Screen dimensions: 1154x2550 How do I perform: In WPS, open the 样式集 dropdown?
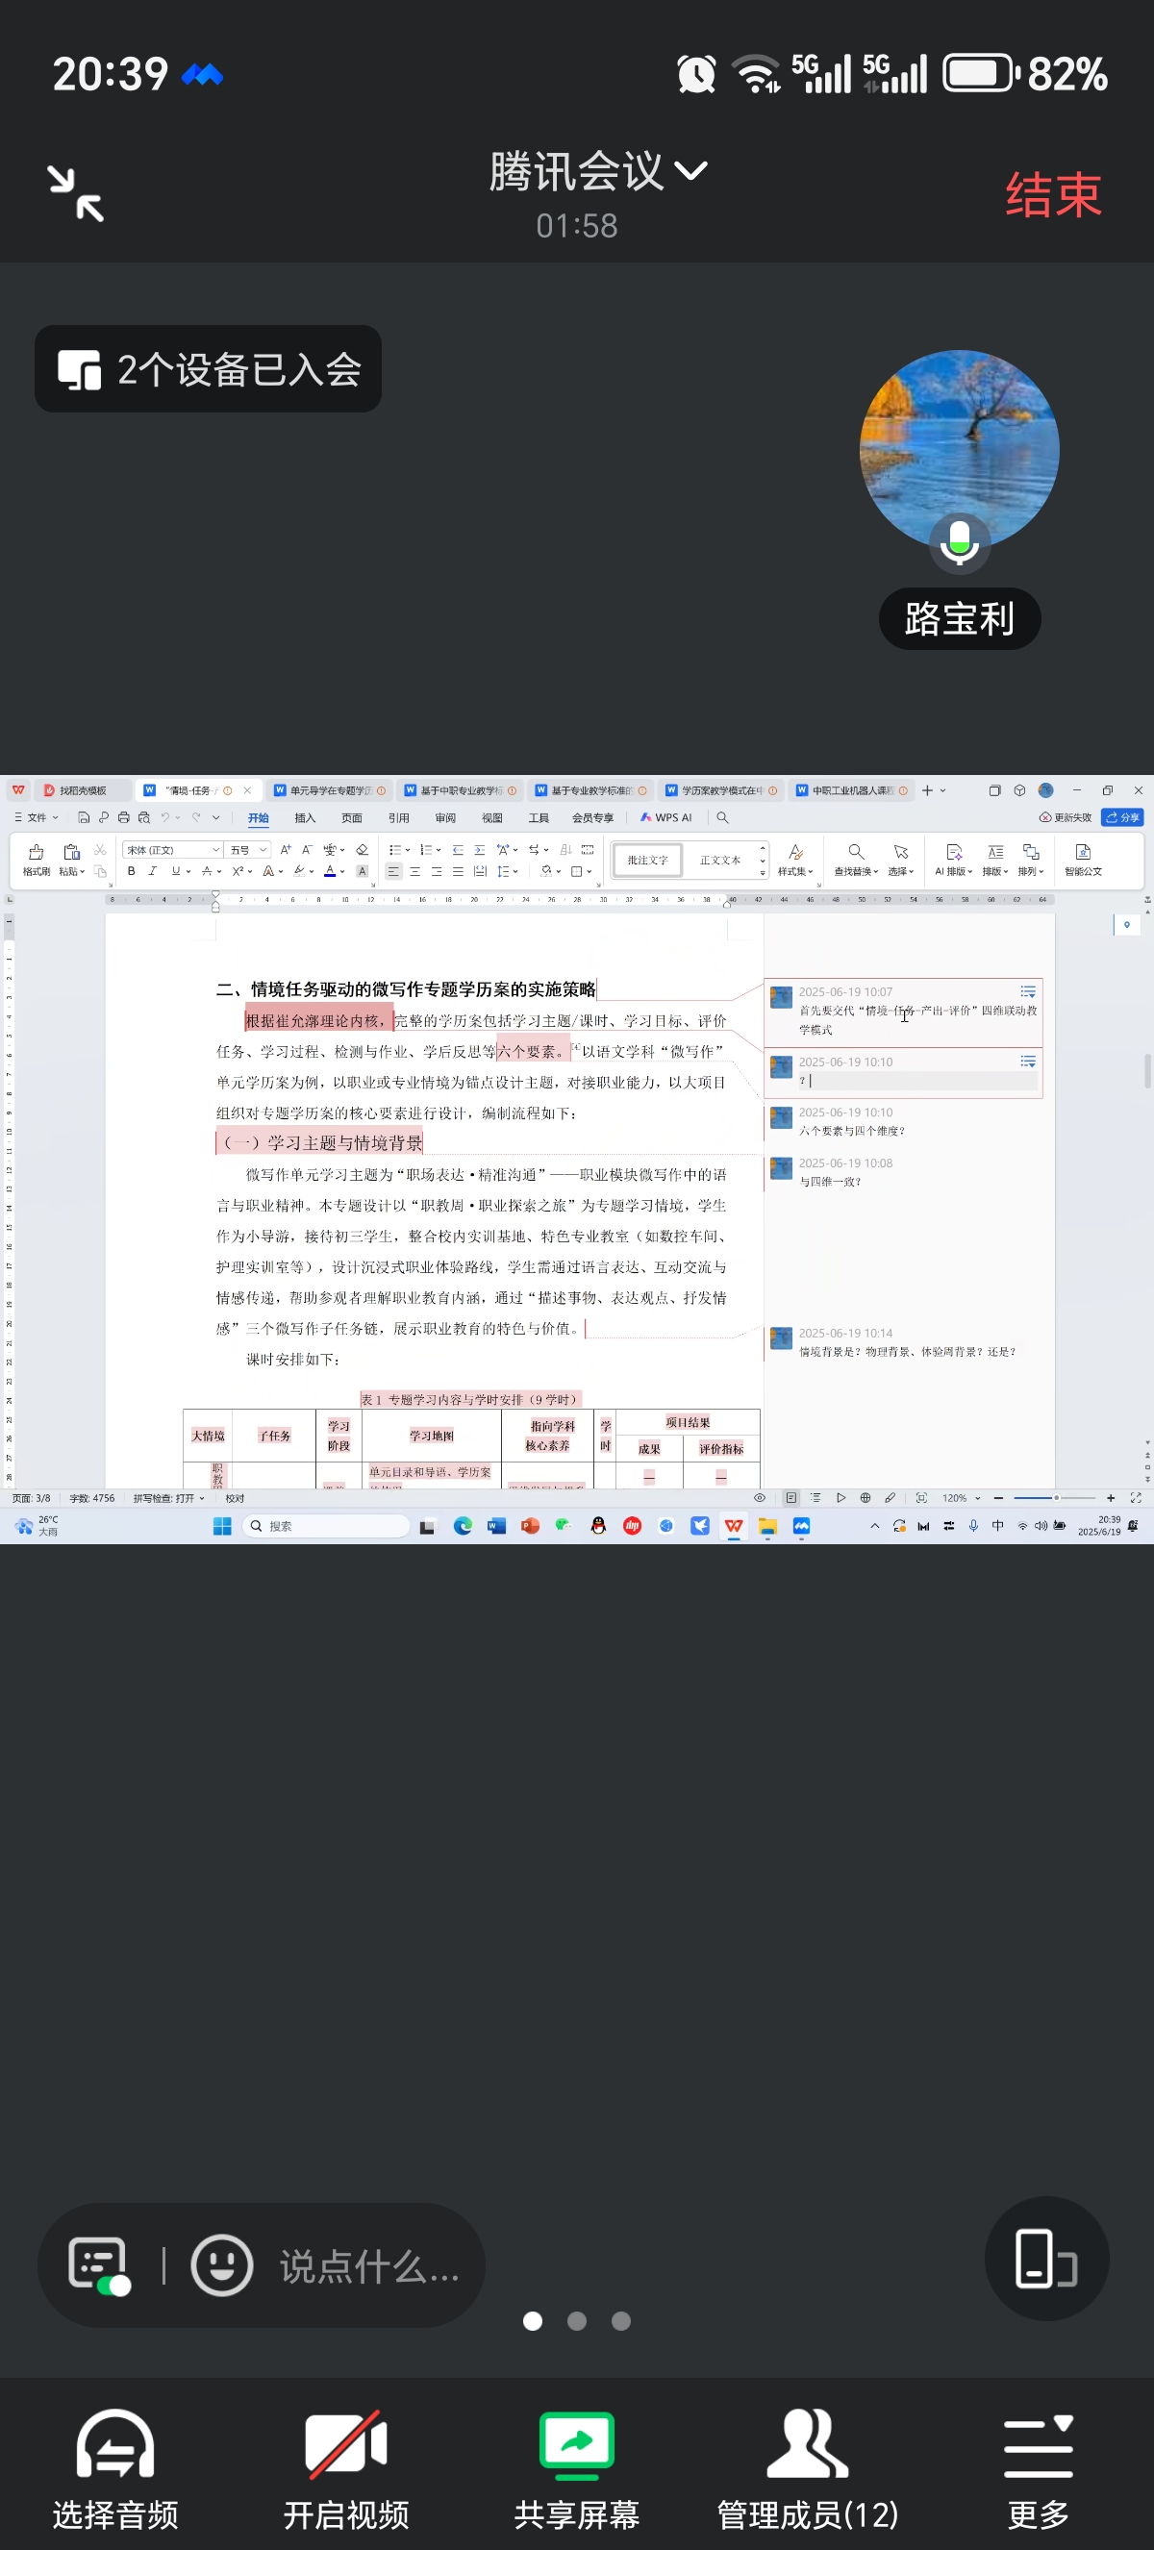pos(794,860)
